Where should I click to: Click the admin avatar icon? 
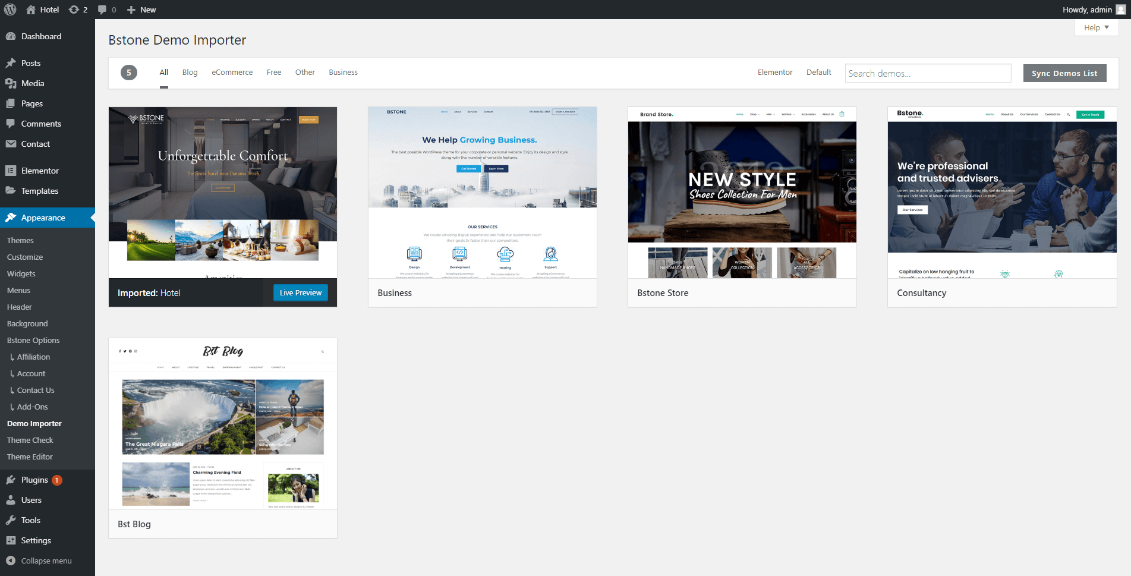1121,10
